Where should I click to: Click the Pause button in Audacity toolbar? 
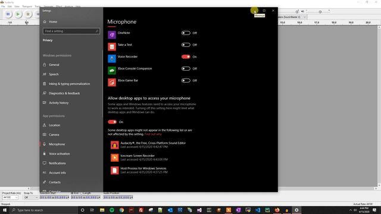(8, 14)
